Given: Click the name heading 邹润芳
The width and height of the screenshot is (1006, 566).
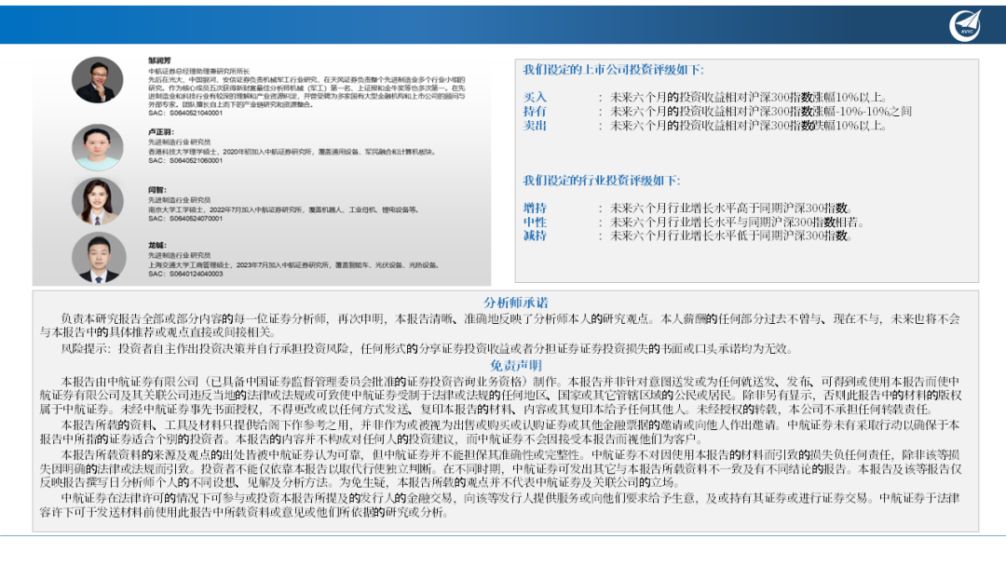Looking at the screenshot, I should [159, 61].
